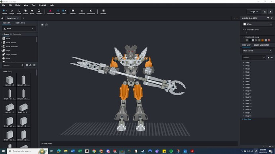Hide selected parts with Hide tool

pyautogui.click(x=32, y=12)
